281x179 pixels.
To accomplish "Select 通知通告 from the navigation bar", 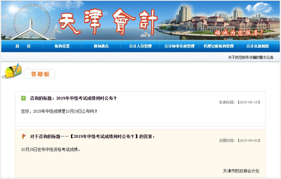I will pyautogui.click(x=101, y=46).
